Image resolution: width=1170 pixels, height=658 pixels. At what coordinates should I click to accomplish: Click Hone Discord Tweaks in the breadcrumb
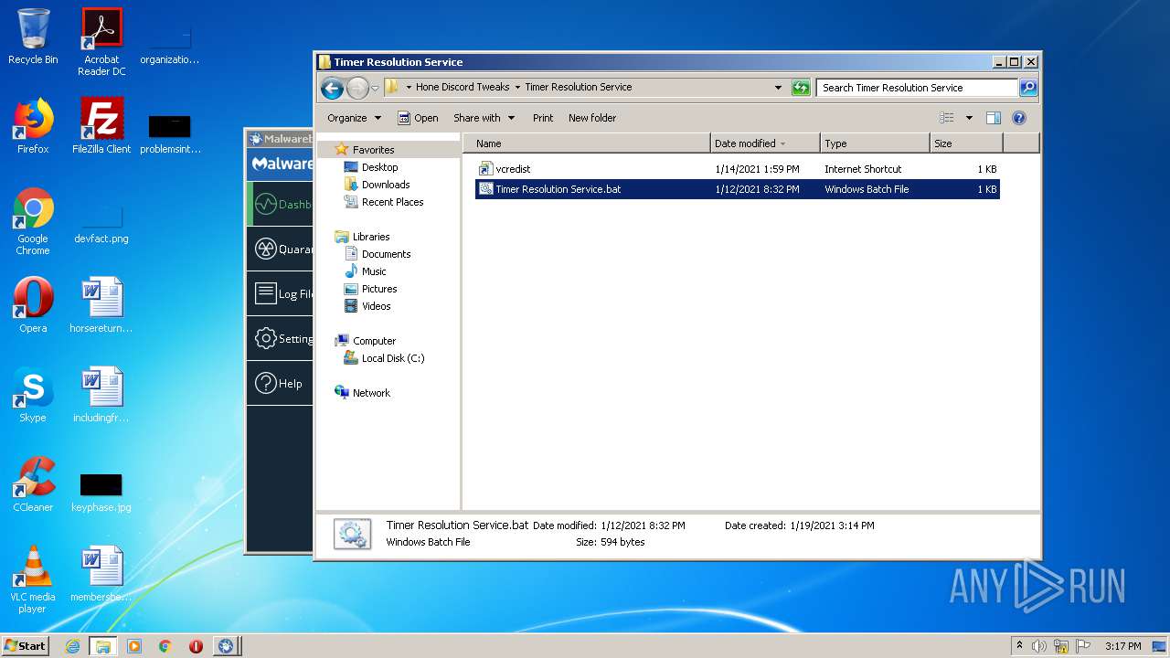463,88
